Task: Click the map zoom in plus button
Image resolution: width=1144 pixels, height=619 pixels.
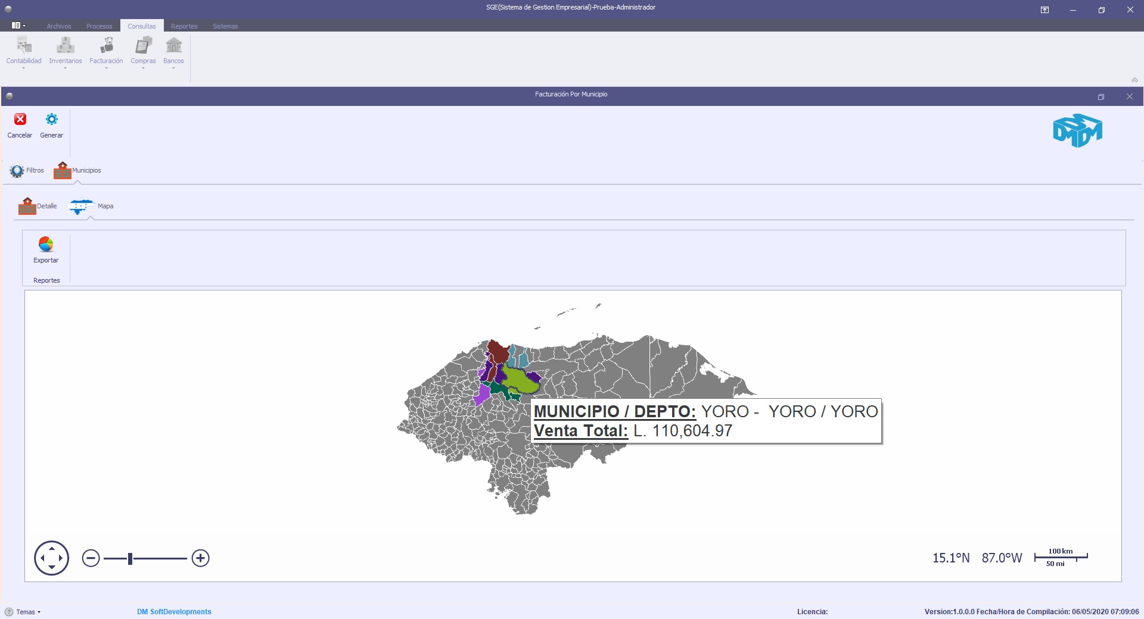Action: pos(201,558)
